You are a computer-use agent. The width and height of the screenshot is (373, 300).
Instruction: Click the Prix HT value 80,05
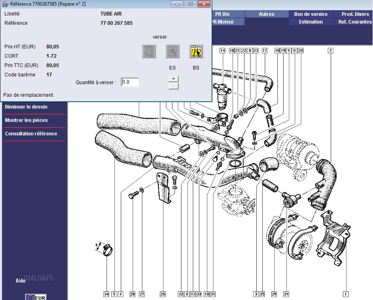click(52, 47)
